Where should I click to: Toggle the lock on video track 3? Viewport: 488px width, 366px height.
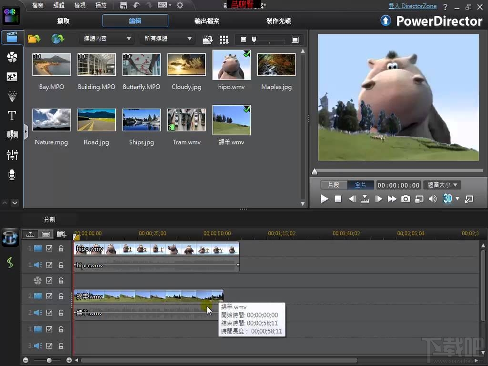pos(61,329)
